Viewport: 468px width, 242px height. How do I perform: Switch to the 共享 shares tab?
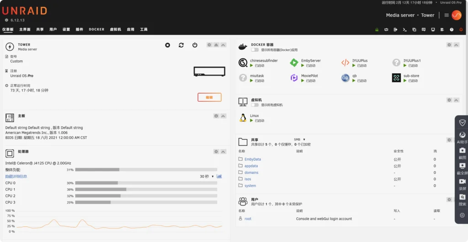40,29
